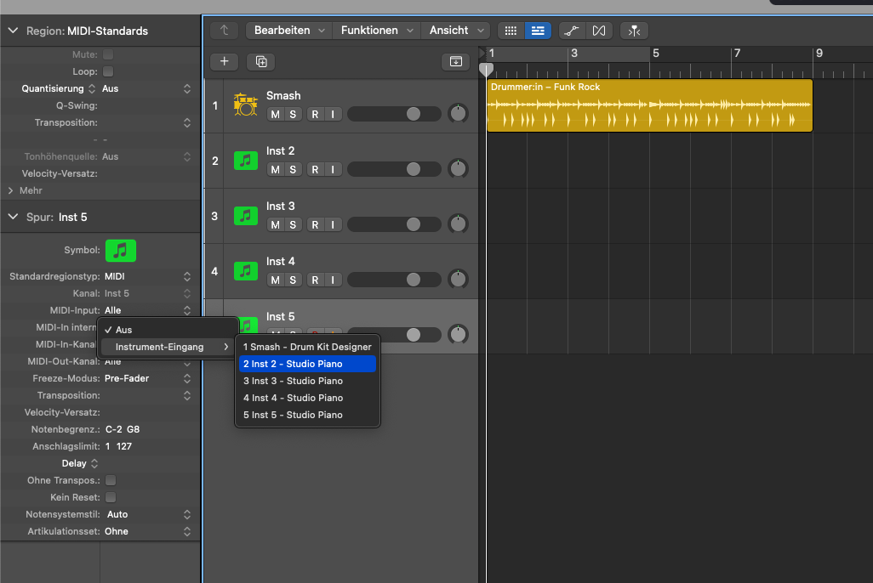873x583 pixels.
Task: Enable the Loop checkbox in Region
Action: tap(108, 72)
